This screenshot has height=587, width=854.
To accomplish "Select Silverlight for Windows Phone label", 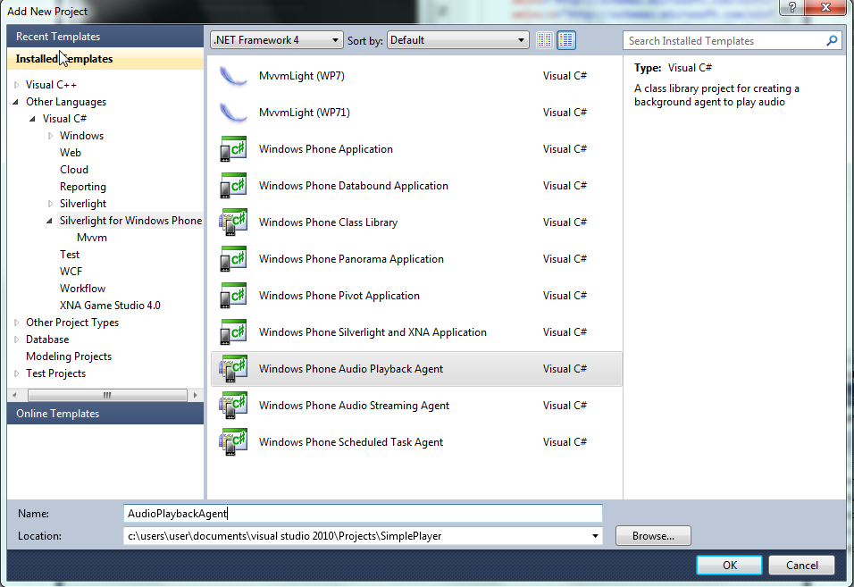I will point(130,221).
